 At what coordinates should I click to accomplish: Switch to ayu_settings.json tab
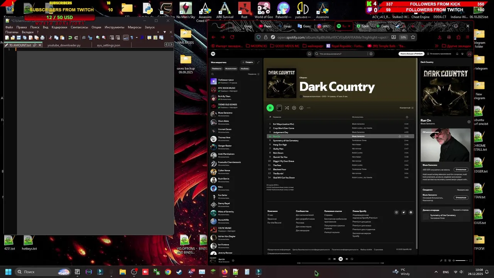tap(108, 45)
